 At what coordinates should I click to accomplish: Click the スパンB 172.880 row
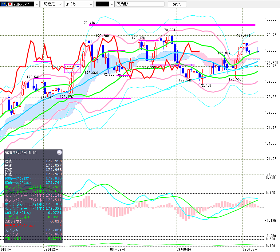coord(33,234)
